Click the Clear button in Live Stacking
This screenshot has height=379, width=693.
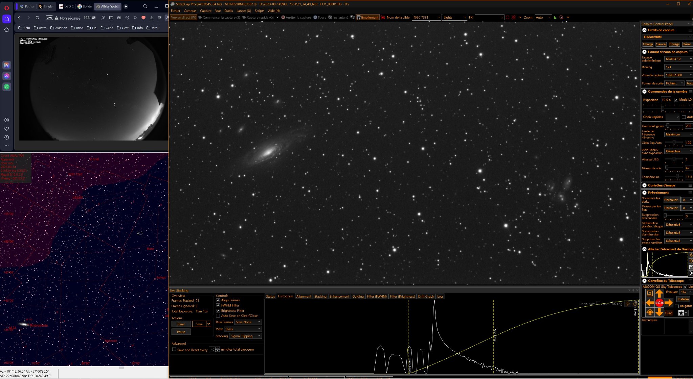pyautogui.click(x=181, y=324)
